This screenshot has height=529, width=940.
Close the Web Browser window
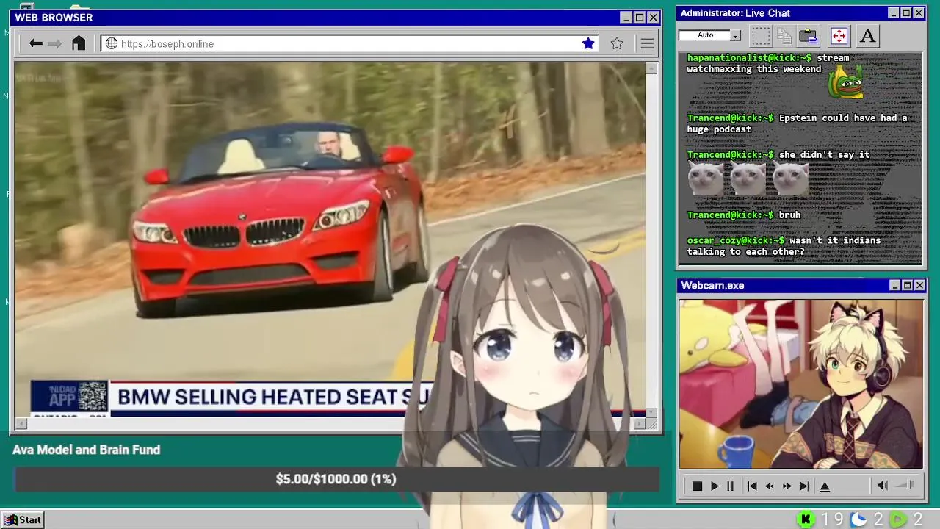coord(653,18)
